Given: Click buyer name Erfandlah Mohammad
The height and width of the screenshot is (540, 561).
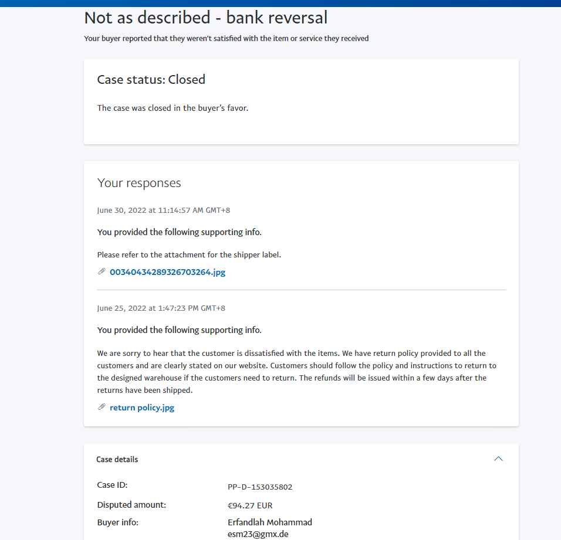Looking at the screenshot, I should coord(269,522).
